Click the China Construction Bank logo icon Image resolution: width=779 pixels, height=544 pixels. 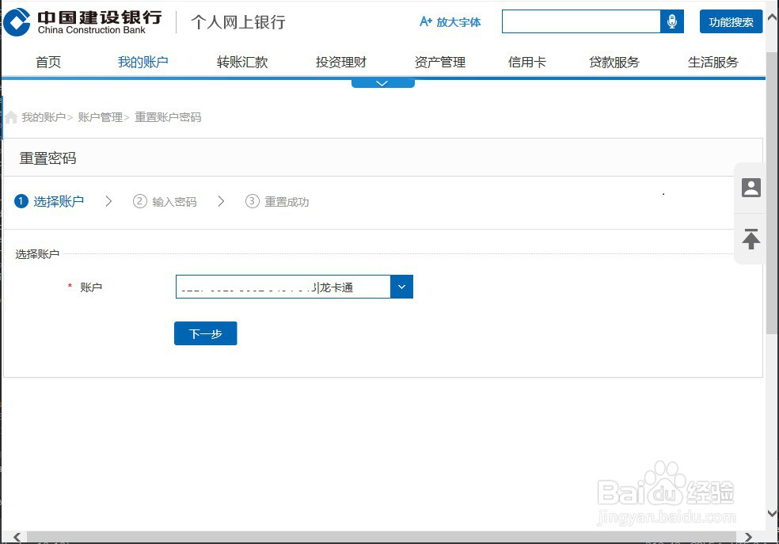17,21
